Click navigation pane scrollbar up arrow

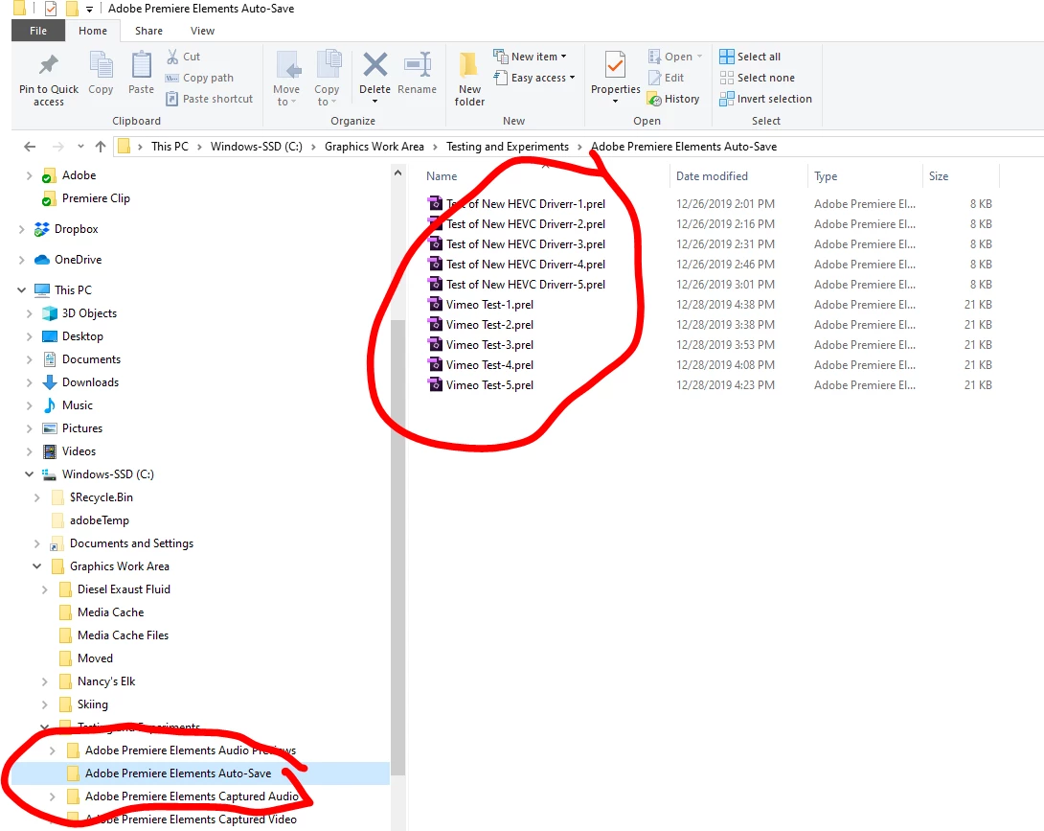coord(397,173)
